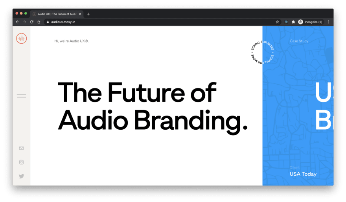The width and height of the screenshot is (346, 202).
Task: Go to the browser home icon
Action: tap(39, 22)
